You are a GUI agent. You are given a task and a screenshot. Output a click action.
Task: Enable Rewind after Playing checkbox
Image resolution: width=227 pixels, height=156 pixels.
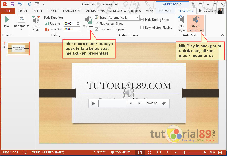coord(142,28)
